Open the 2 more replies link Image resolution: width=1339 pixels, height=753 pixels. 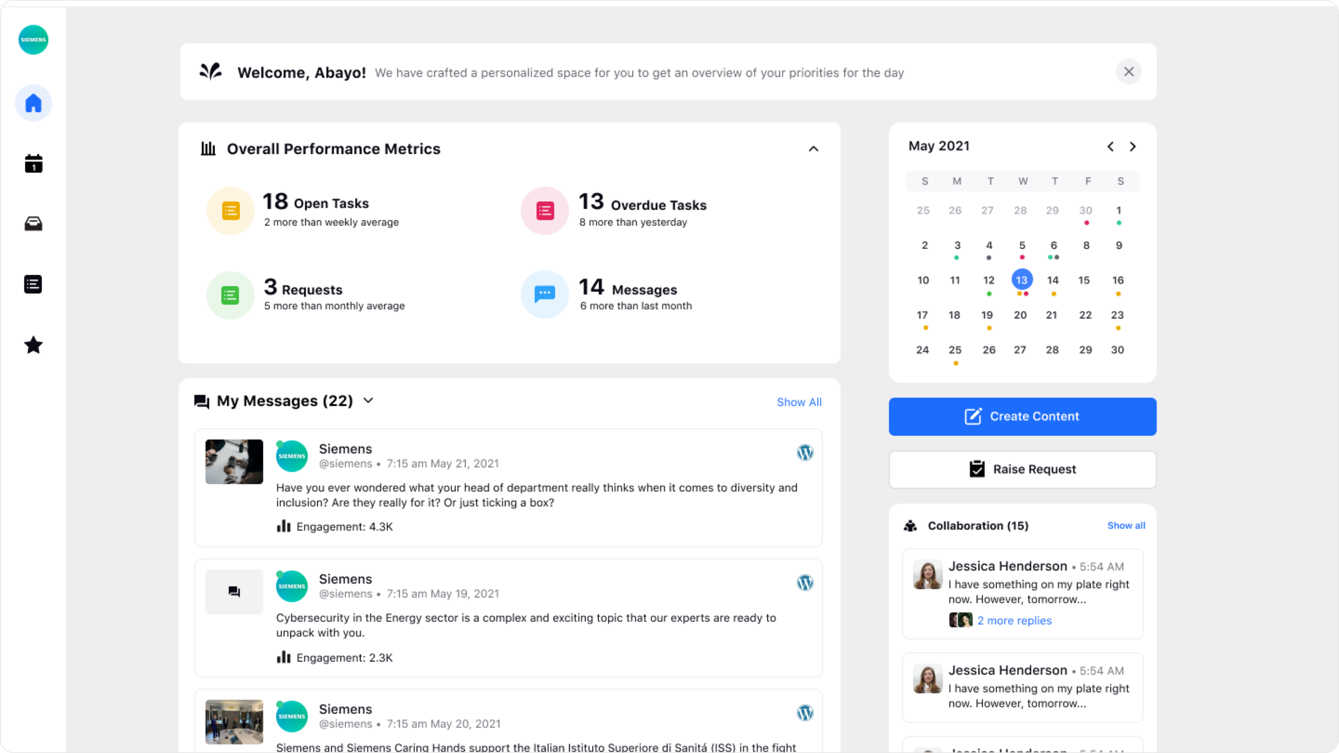pyautogui.click(x=1014, y=621)
